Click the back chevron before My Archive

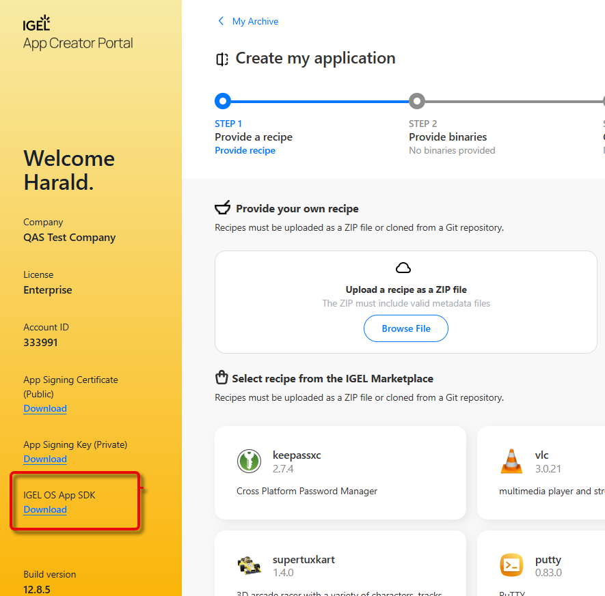(x=220, y=21)
